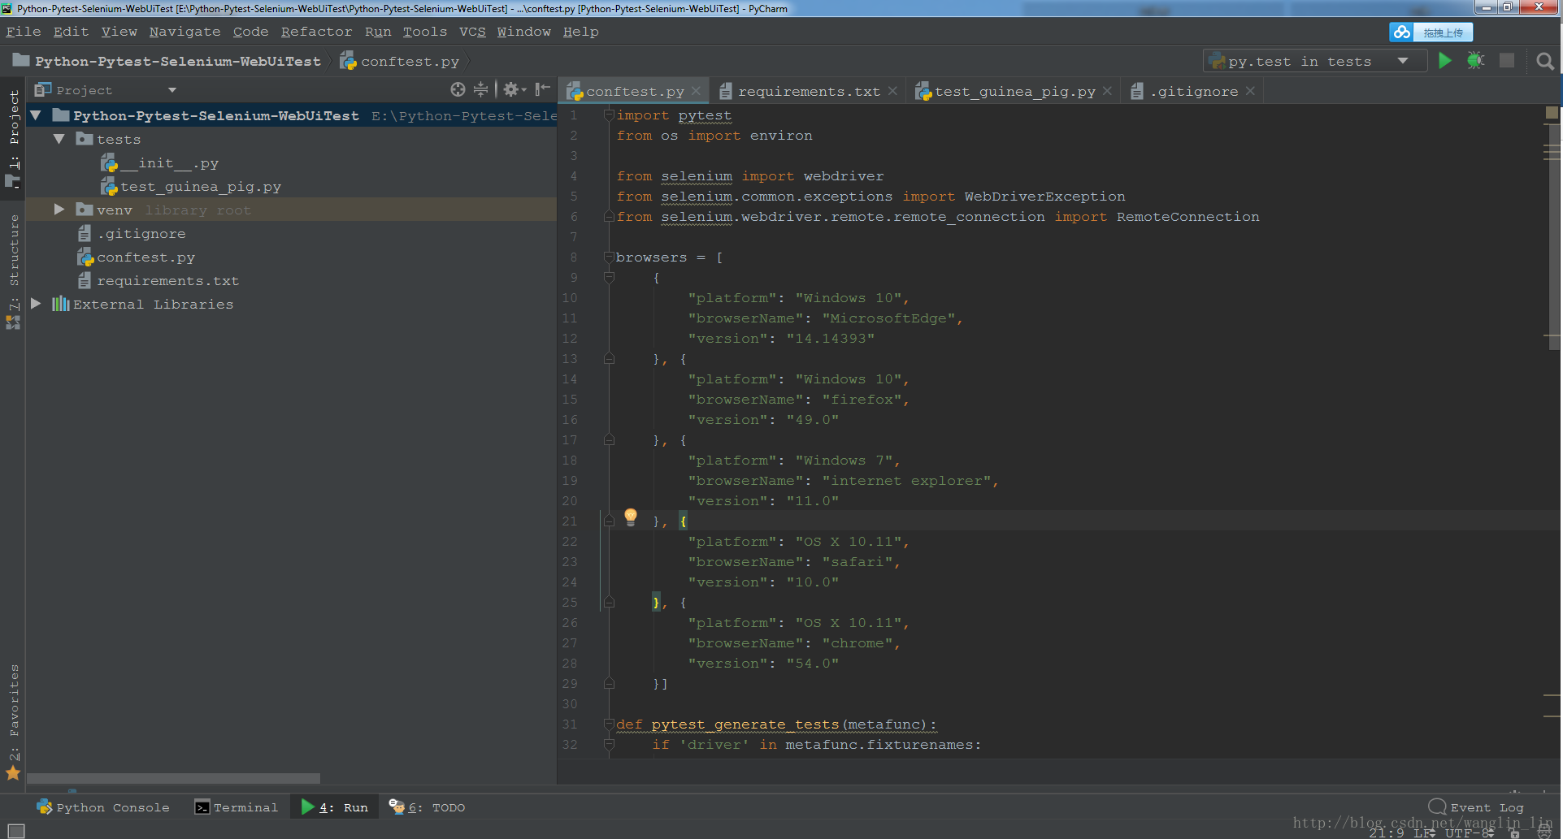Click the Collapse All icon in Project panel
1563x839 pixels.
481,89
